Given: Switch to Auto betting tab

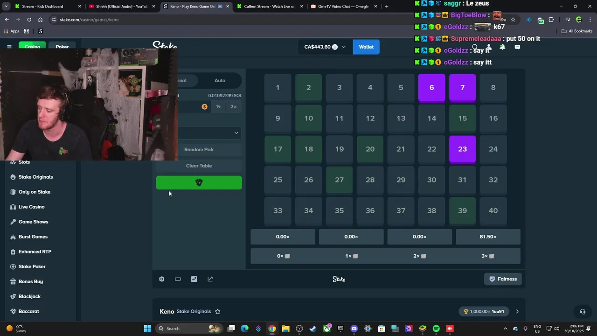Looking at the screenshot, I should 220,80.
